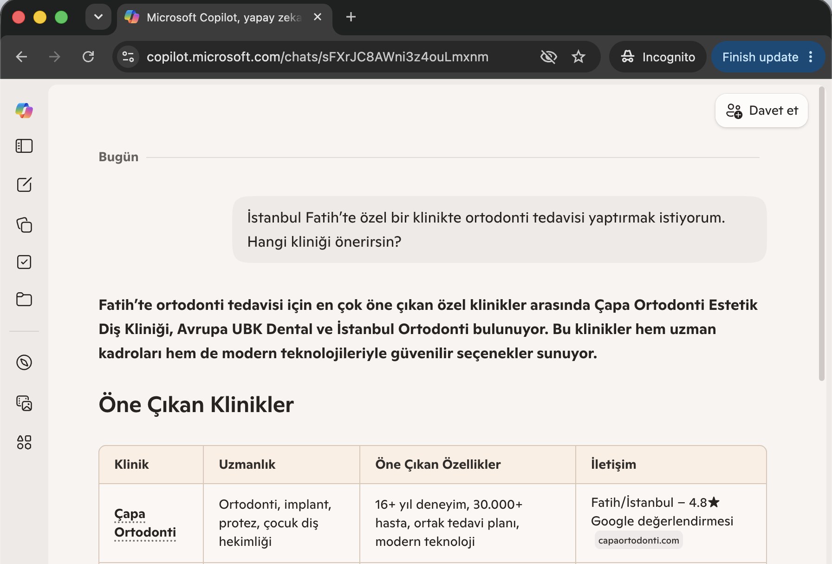Click the Copilot logo in sidebar
The height and width of the screenshot is (564, 832).
[24, 111]
